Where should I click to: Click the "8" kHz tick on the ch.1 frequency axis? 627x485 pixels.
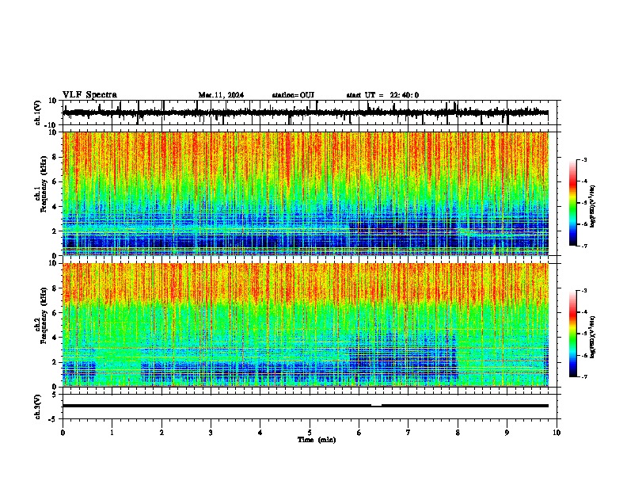[55, 157]
